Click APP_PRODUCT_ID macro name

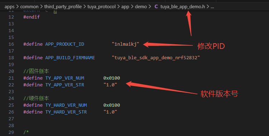click(x=65, y=44)
